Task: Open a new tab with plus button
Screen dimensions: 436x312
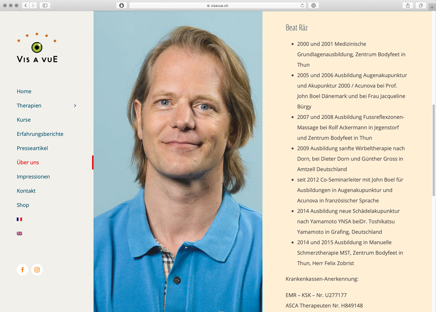Action: pyautogui.click(x=432, y=6)
